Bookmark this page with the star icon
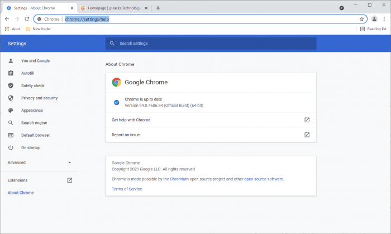Screen dimensions: 391x234 click(362, 19)
